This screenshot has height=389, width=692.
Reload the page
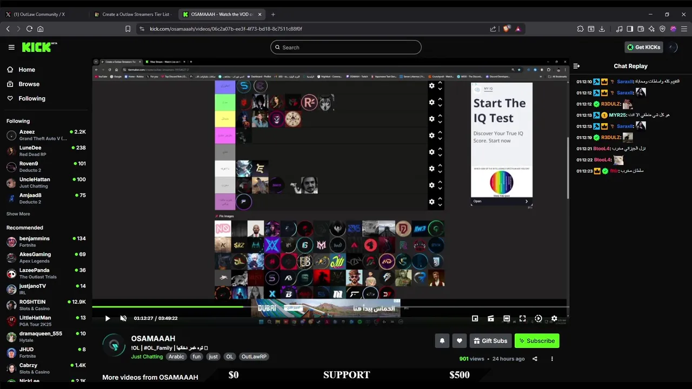click(x=29, y=29)
